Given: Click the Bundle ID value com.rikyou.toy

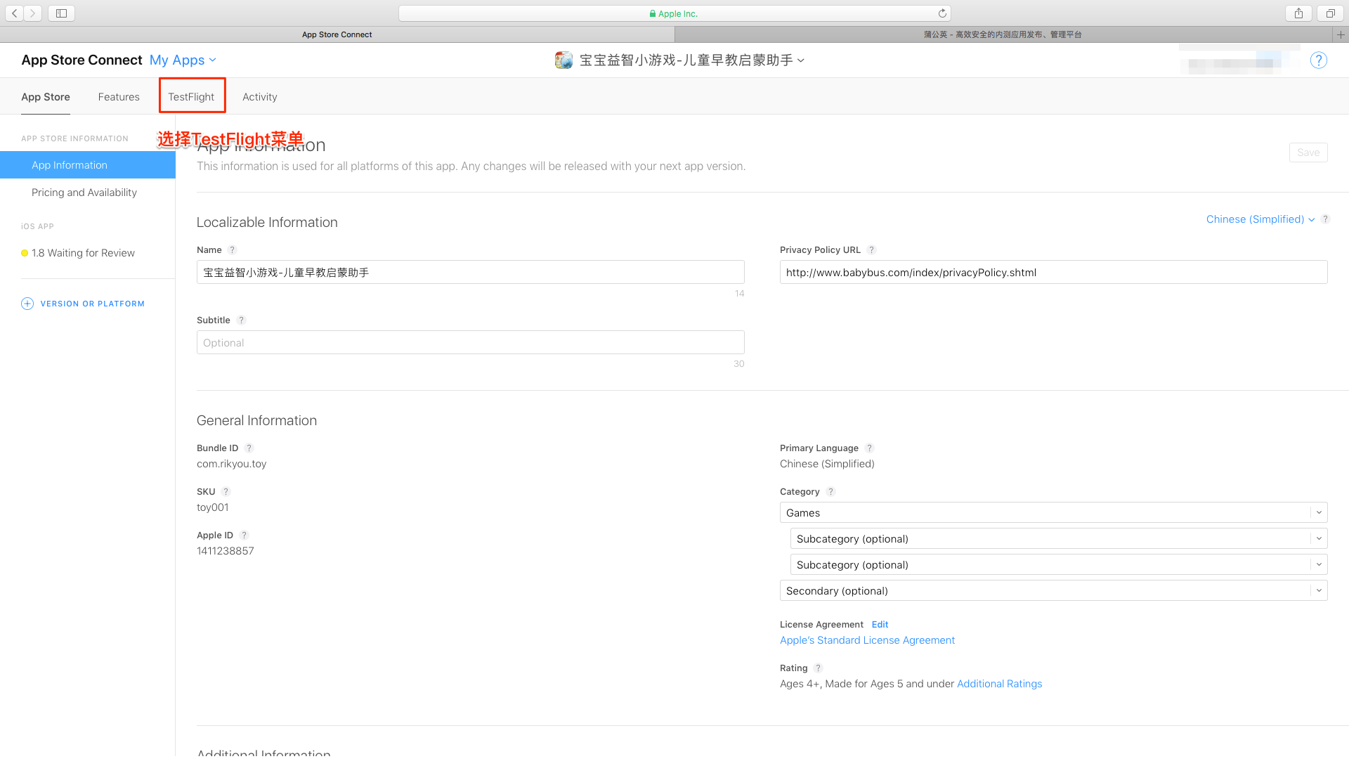Looking at the screenshot, I should coord(231,464).
